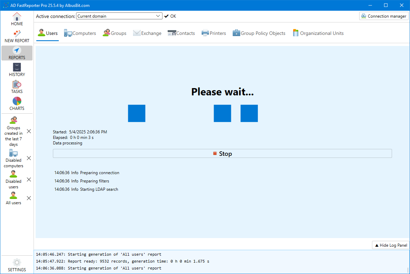
Task: Click the 14:05:46.247 'Starting generation' log line
Action: (99, 254)
